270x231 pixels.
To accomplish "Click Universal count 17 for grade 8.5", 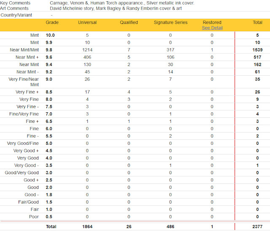I will pyautogui.click(x=87, y=92).
